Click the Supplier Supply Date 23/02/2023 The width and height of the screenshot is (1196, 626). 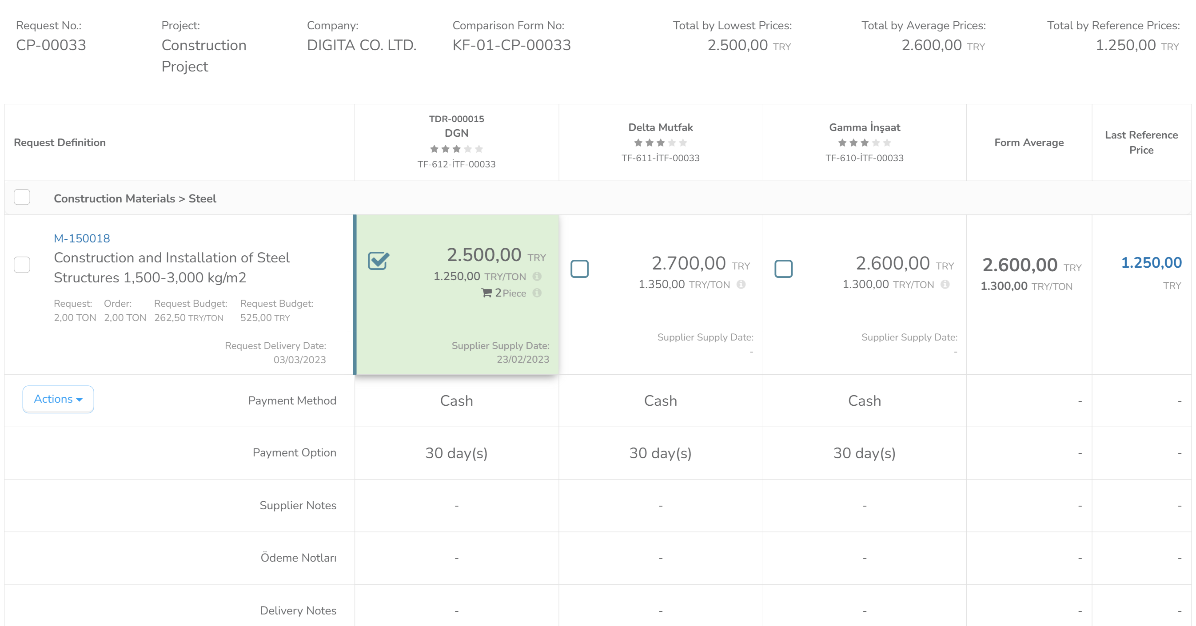(x=523, y=360)
